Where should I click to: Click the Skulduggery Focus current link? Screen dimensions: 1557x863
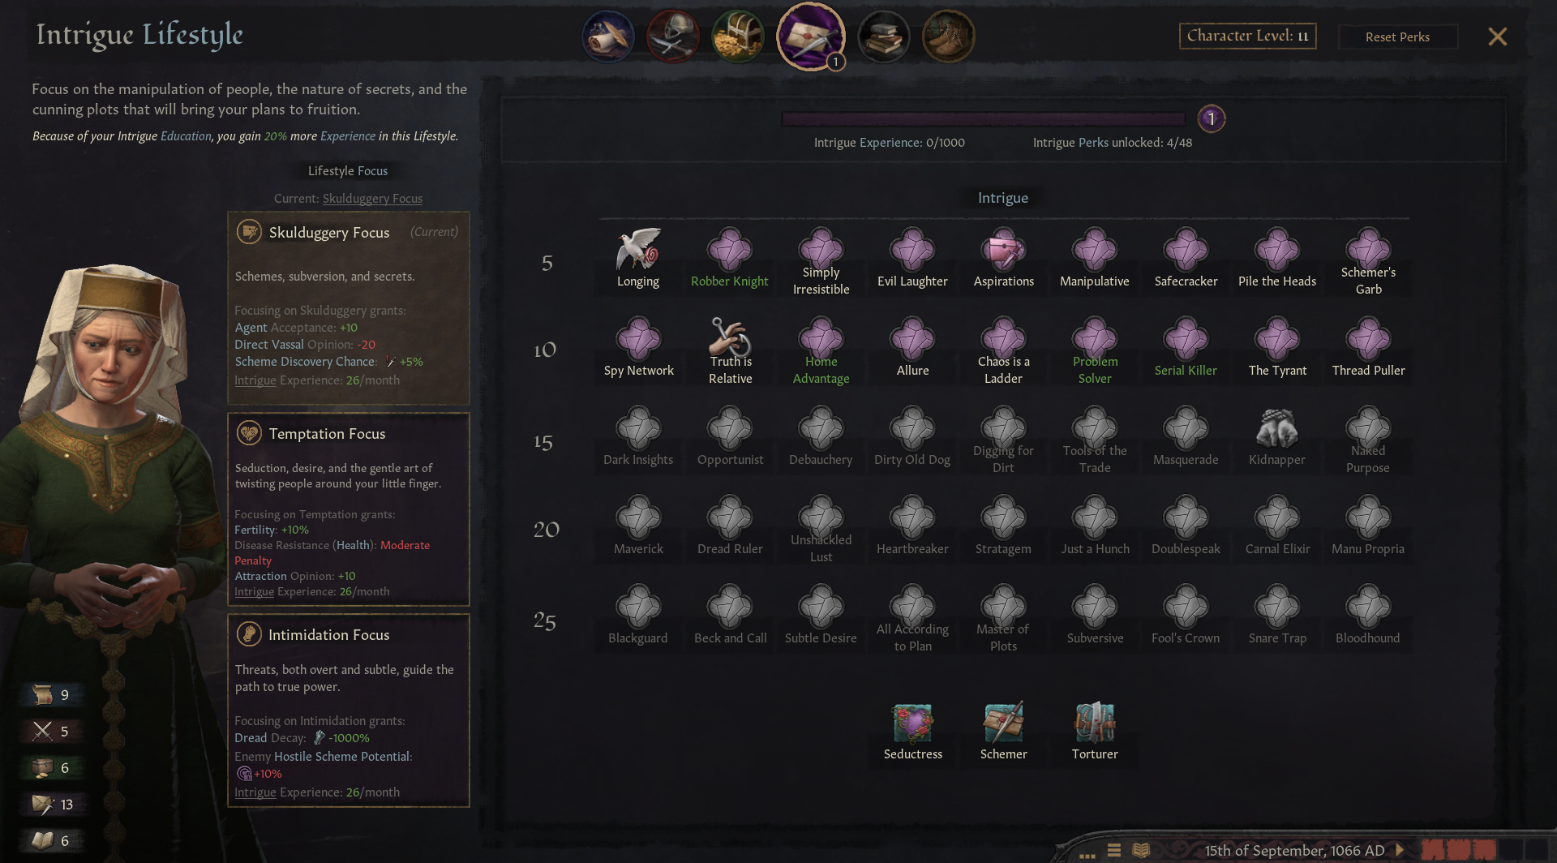(x=372, y=199)
